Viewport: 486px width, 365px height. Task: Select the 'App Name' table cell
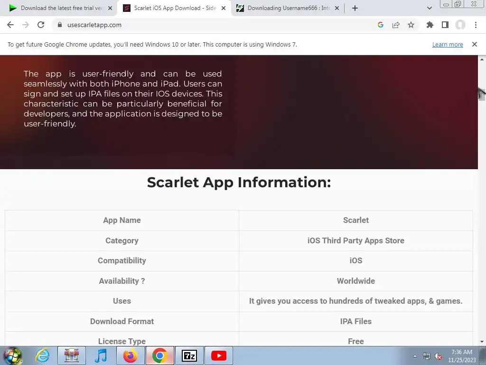click(x=122, y=220)
